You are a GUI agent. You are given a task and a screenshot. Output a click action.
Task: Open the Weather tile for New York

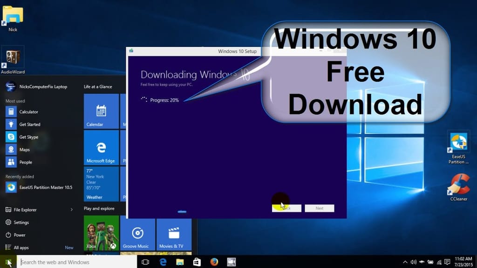[101, 184]
